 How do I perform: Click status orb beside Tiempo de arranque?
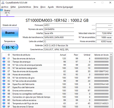pyautogui.click(x=4, y=62)
